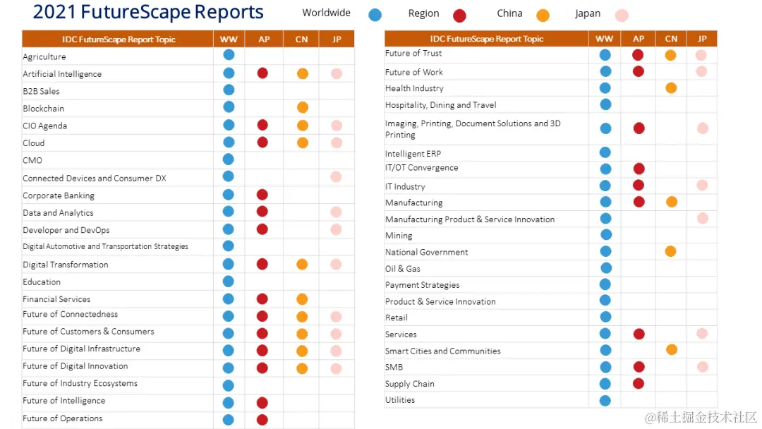Click the red AP dot for Corporate Banking
The width and height of the screenshot is (762, 429).
[262, 195]
